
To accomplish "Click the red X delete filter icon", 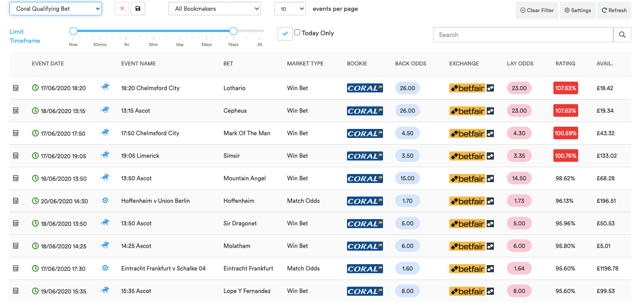I will [x=122, y=9].
